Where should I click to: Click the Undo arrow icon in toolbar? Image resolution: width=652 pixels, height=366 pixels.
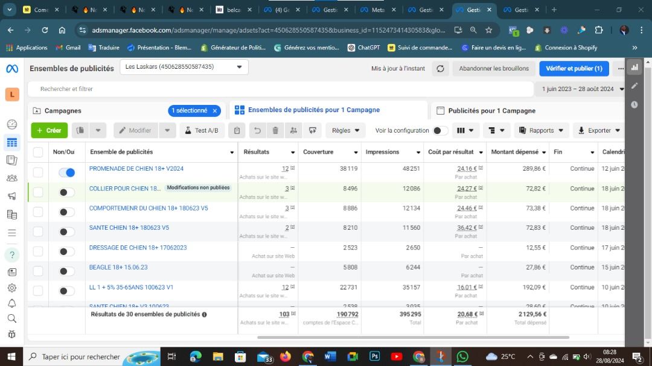pos(257,130)
